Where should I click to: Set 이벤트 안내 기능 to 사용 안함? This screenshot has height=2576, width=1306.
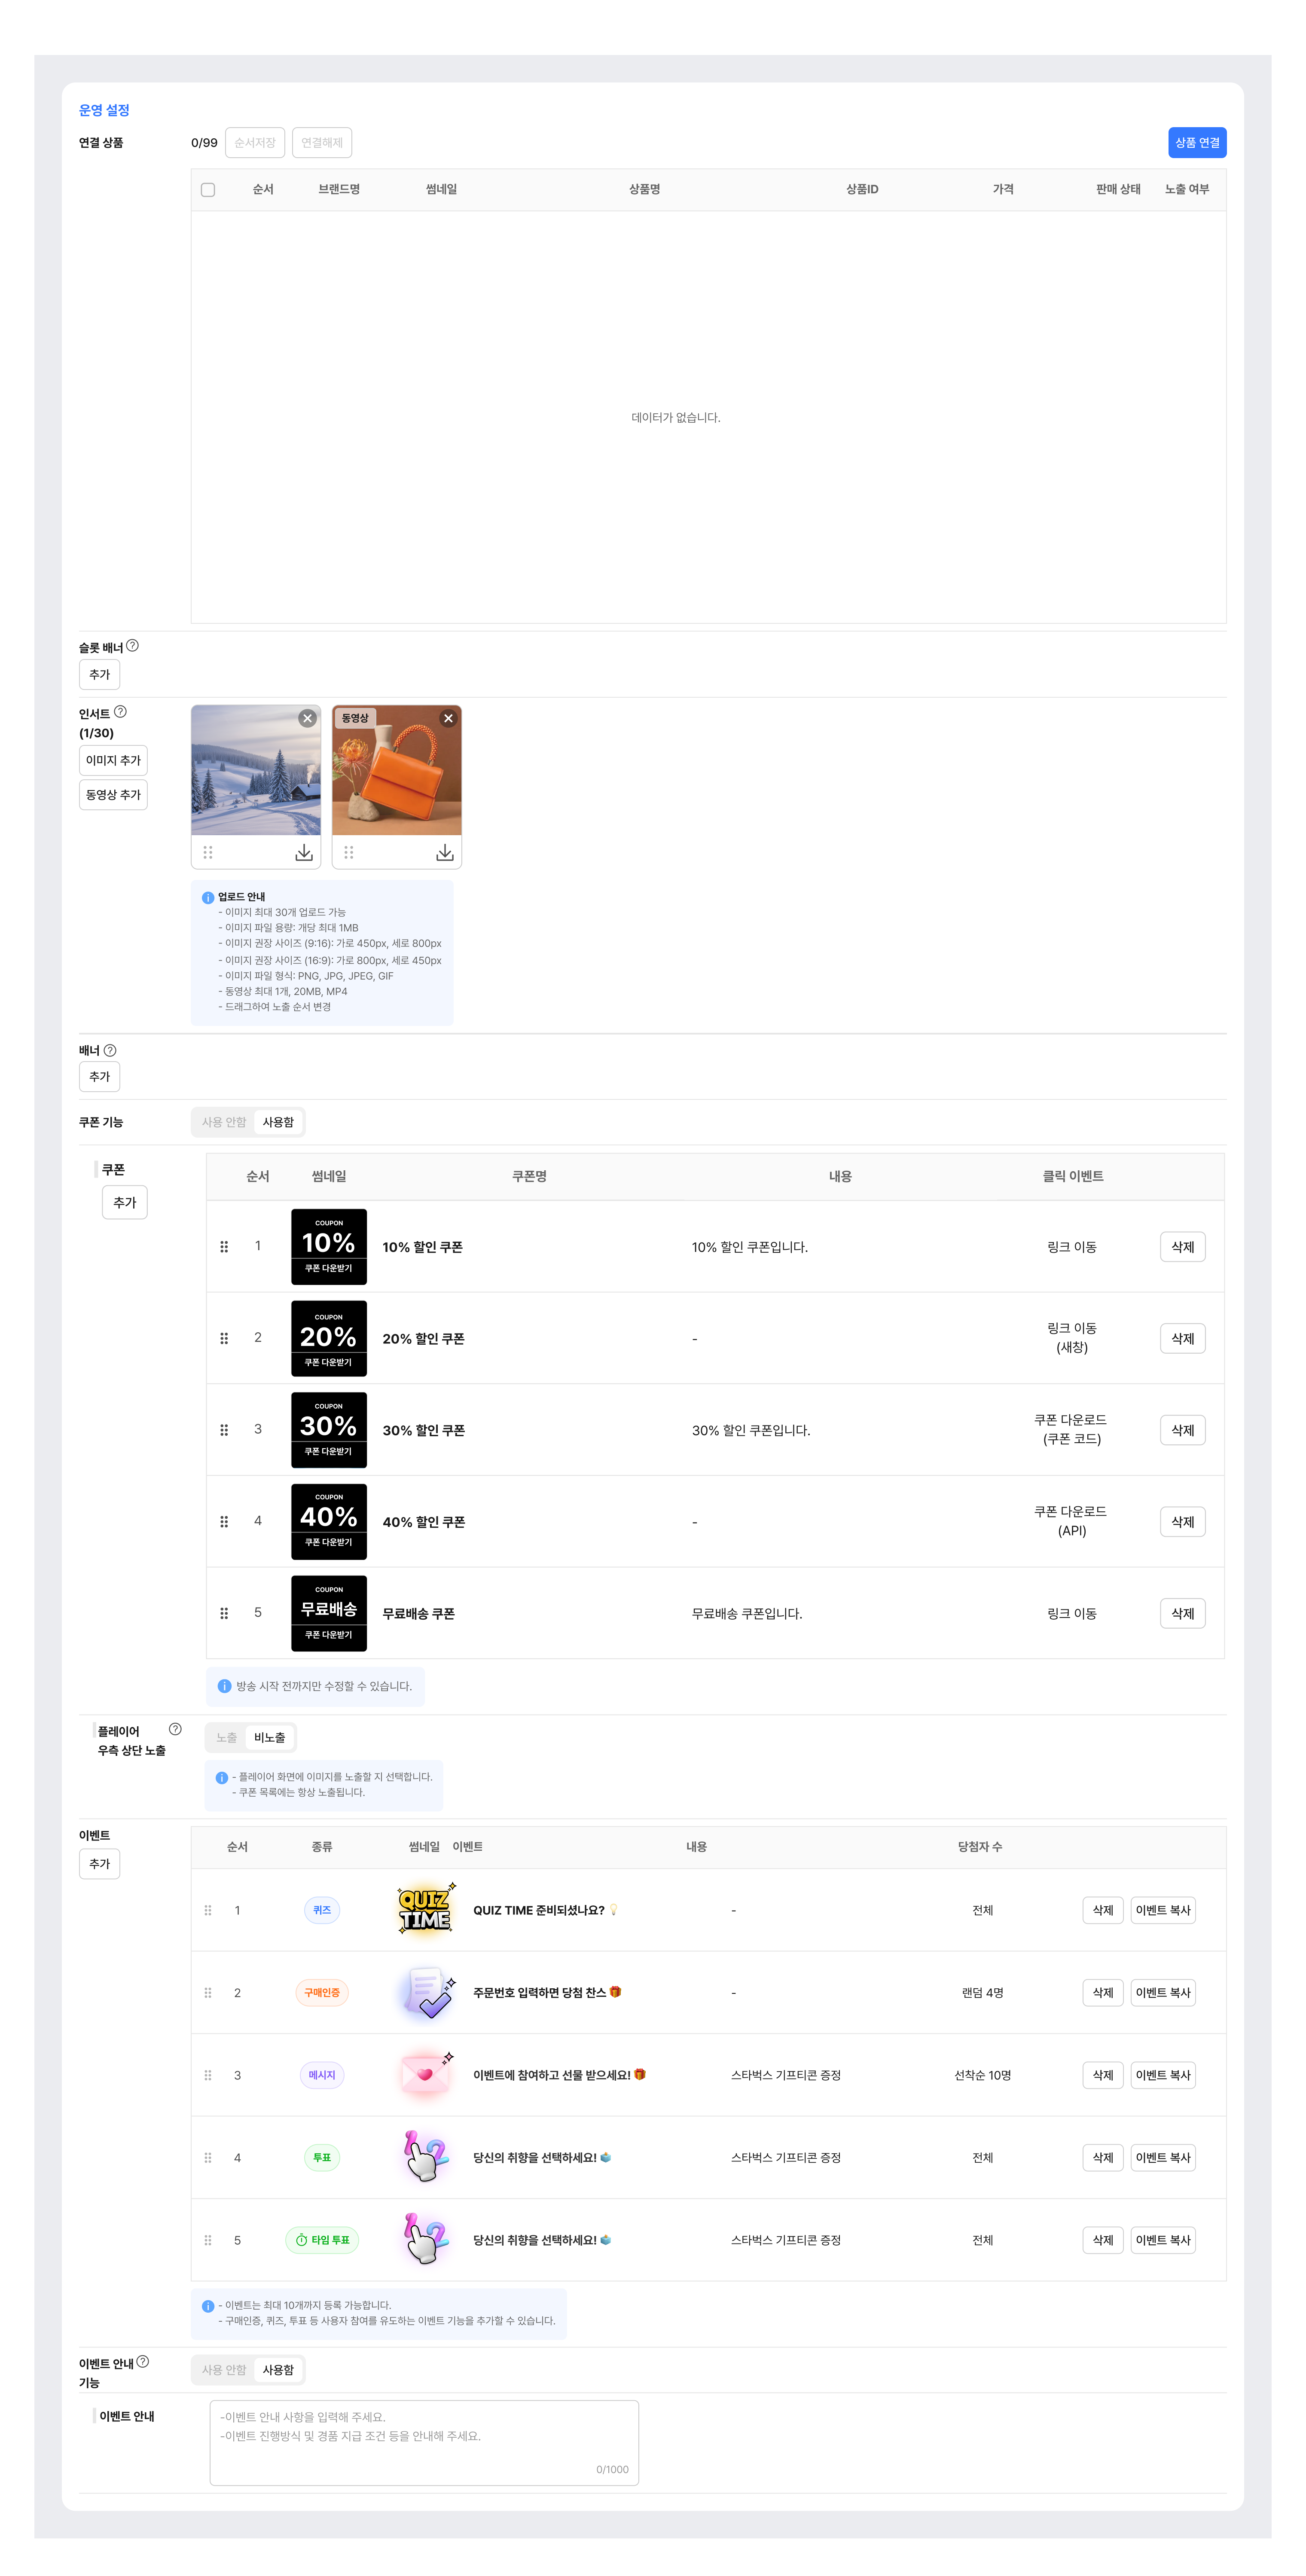tap(224, 2370)
